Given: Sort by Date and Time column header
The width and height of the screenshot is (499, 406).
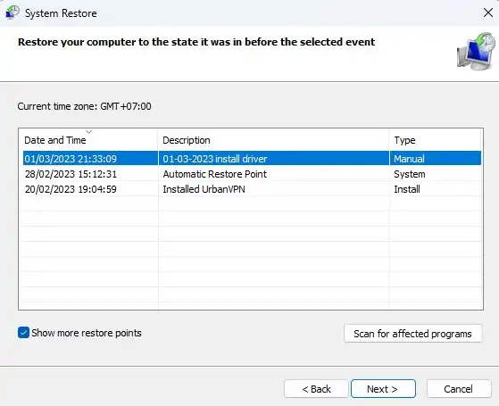Looking at the screenshot, I should [88, 140].
